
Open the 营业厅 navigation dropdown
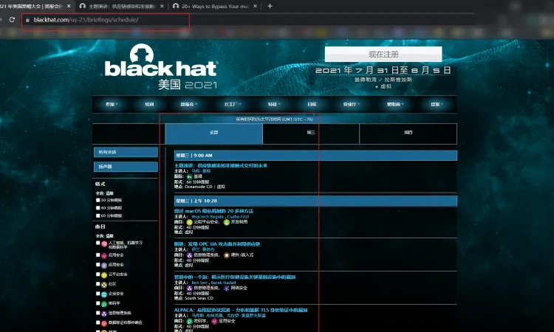click(x=351, y=105)
